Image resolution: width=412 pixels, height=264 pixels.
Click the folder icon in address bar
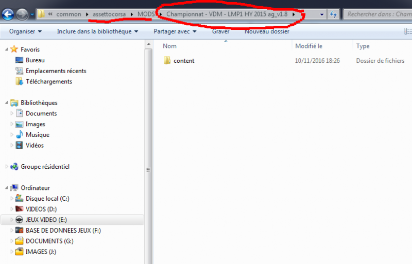41,14
